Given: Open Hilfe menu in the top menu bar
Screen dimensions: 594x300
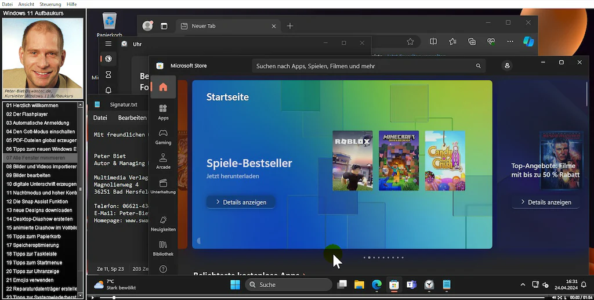Looking at the screenshot, I should pos(71,4).
